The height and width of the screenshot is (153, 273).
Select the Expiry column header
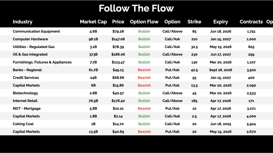tap(221, 22)
